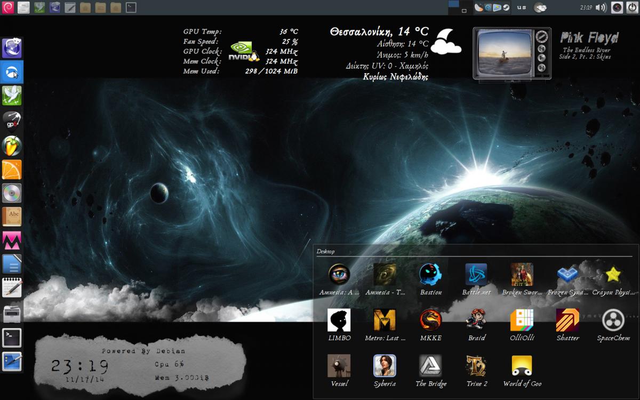This screenshot has height=400, width=640.
Task: Click Θεσσαλονίκη, 14 °C weather heading
Action: click(x=379, y=31)
